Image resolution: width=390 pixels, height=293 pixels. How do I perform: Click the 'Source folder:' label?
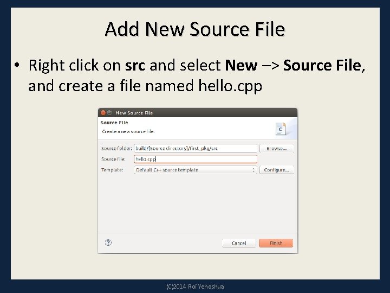116,148
